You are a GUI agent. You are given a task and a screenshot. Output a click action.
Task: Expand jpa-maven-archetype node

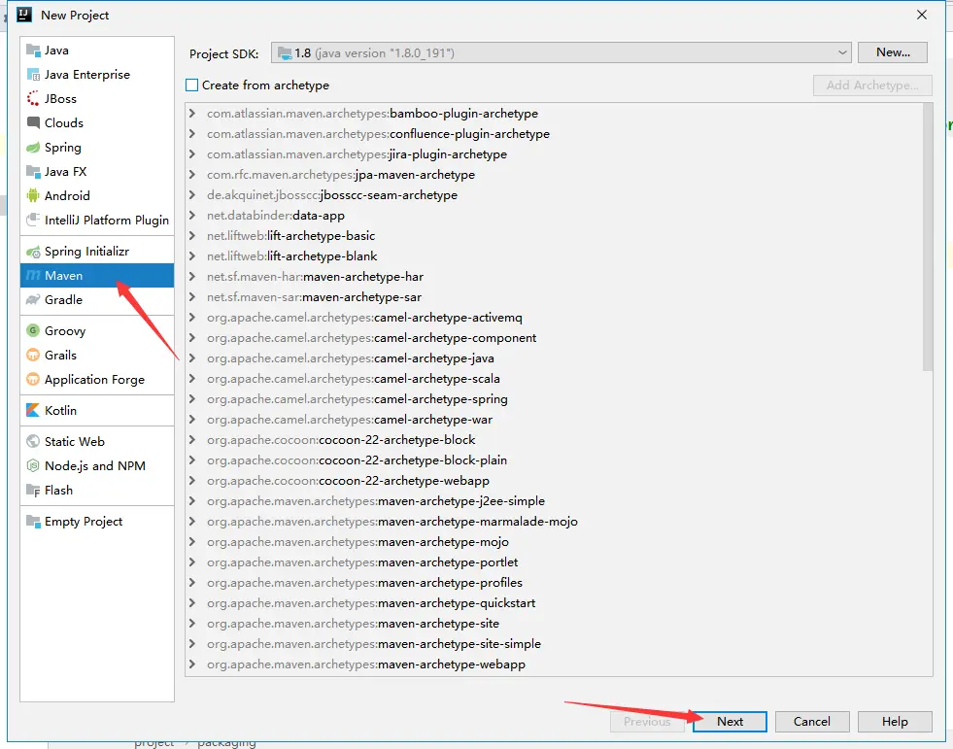click(192, 175)
